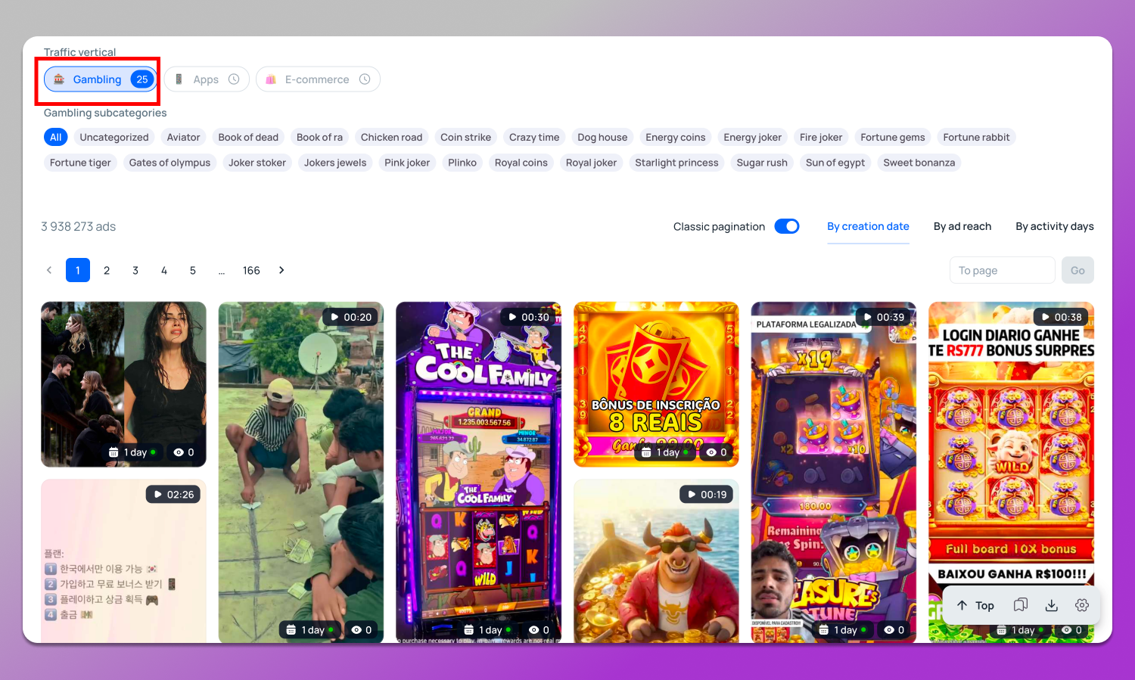Click the bookmarks icon in floating toolbar
Screen dimensions: 1135x680
(1021, 605)
